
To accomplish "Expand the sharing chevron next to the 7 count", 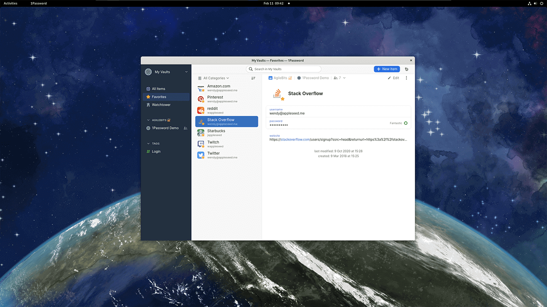I will [344, 78].
